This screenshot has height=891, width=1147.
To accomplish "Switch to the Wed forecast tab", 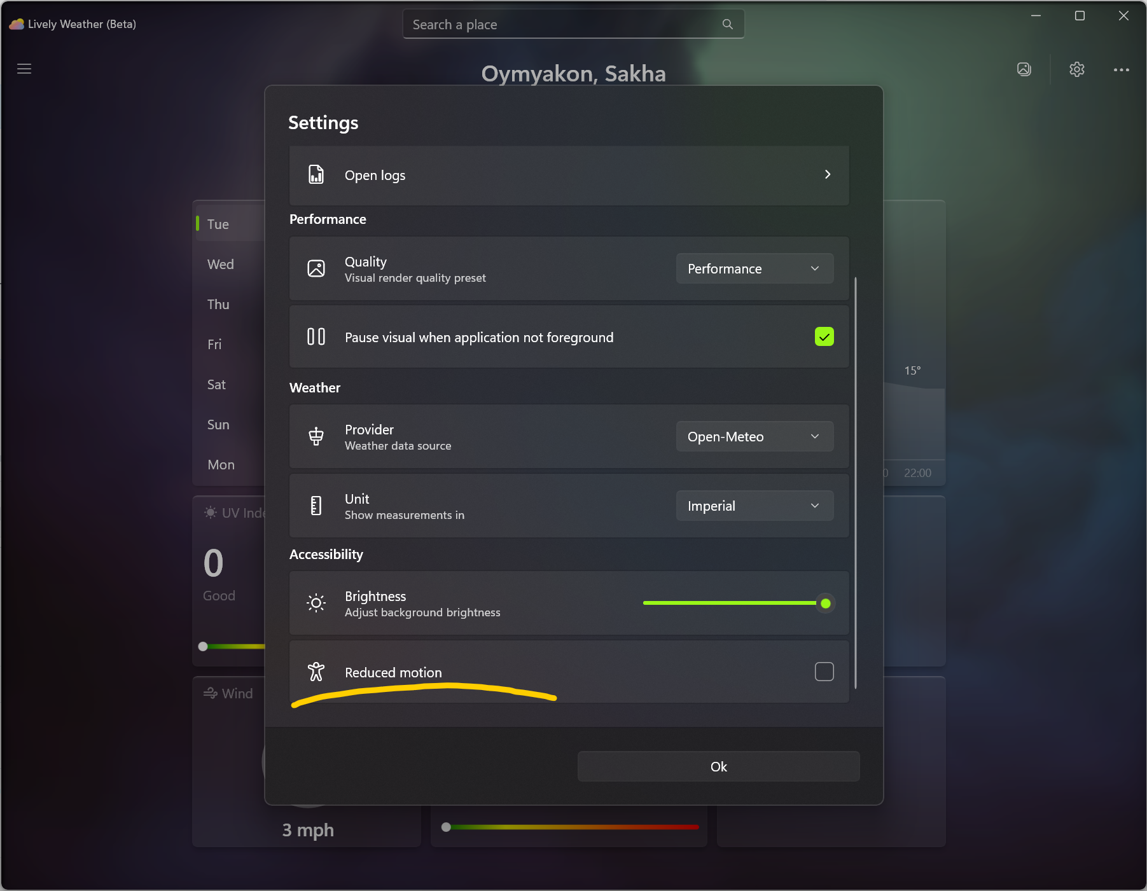I will [x=220, y=264].
